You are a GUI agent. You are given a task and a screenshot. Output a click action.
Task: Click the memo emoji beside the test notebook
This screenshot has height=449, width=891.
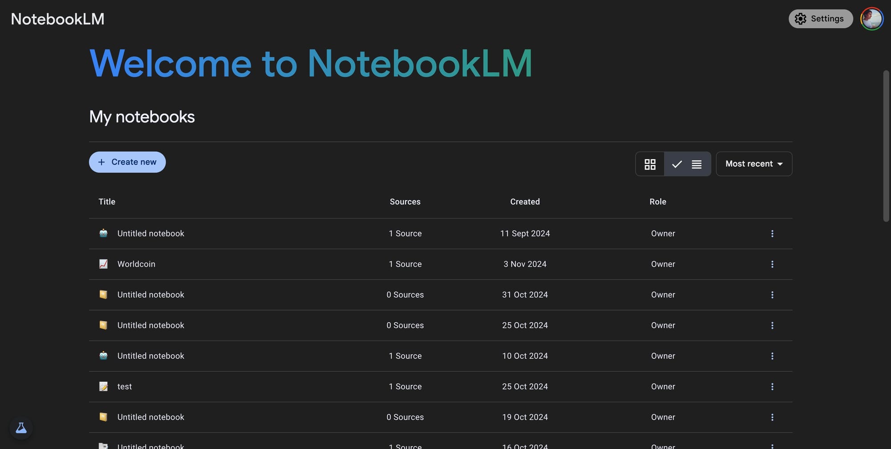(x=103, y=387)
